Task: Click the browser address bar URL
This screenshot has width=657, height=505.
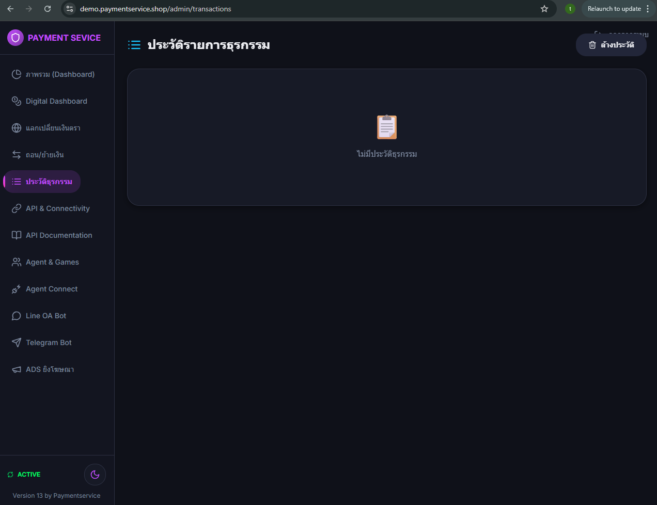Action: 155,9
